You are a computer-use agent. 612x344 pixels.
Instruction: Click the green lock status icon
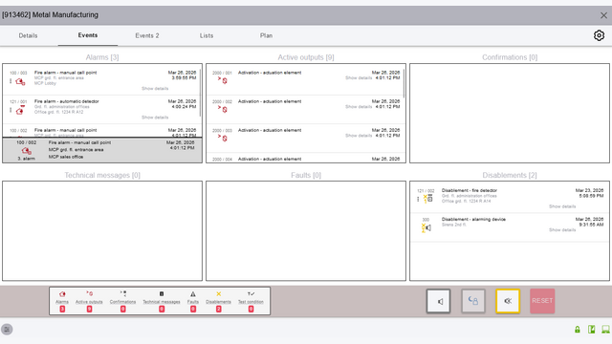pos(578,329)
